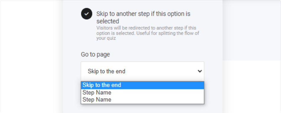The image size is (281, 113).
Task: Toggle the round checked option beside skip label
Action: tap(87, 14)
